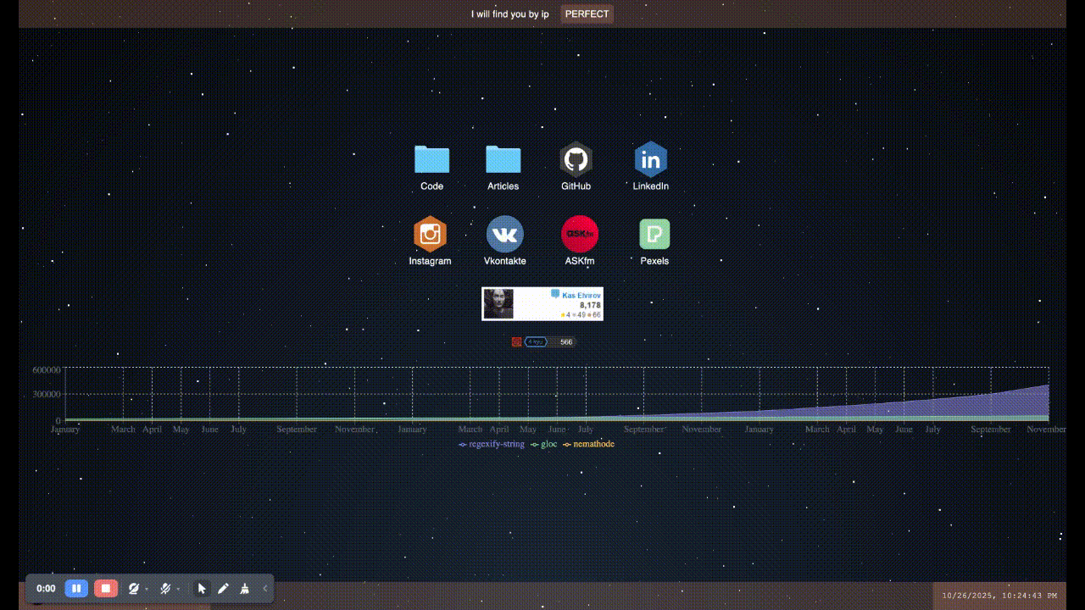Screen dimensions: 1085x610
Task: Collapse the recording toolbar with chevron
Action: pyautogui.click(x=264, y=588)
